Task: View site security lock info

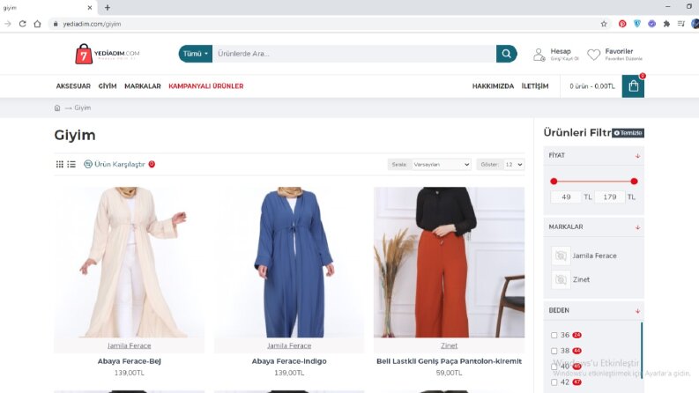Action: pos(56,24)
